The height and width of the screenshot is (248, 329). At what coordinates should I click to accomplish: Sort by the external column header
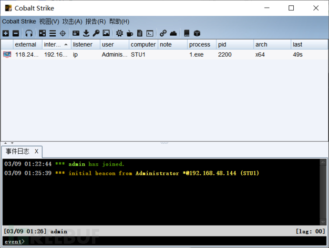tap(28, 44)
